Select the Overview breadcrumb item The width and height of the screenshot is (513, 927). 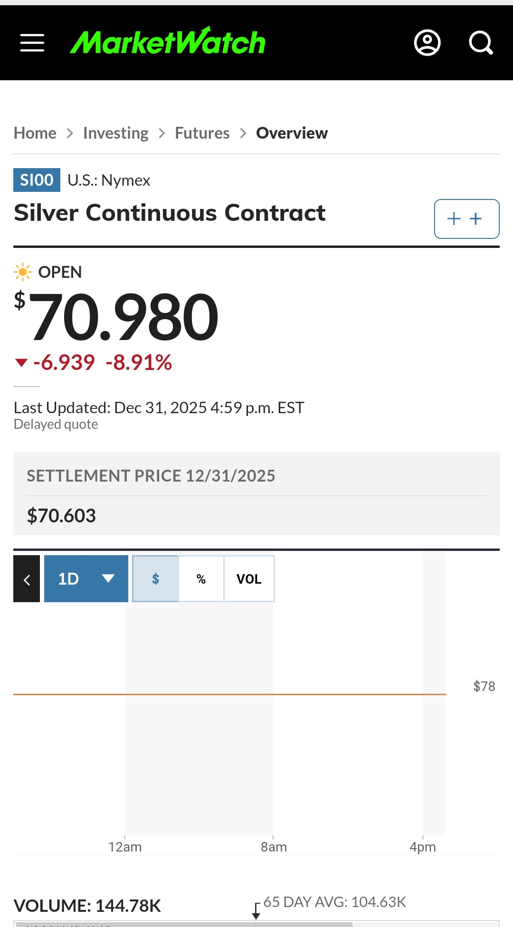292,133
